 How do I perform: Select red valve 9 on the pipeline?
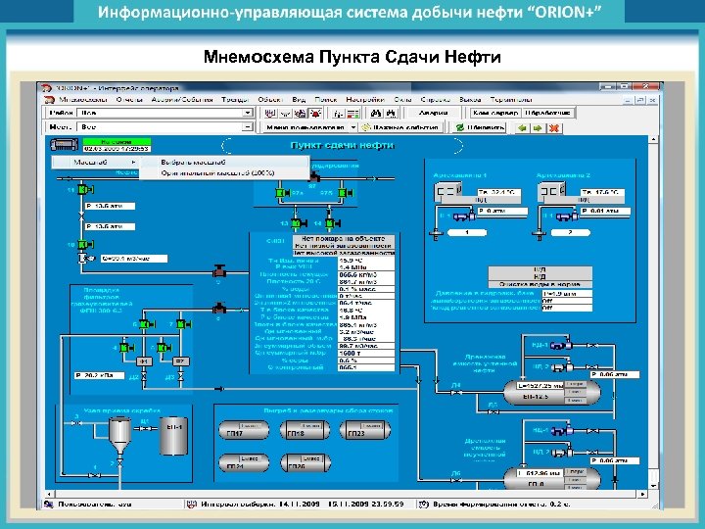(x=219, y=270)
